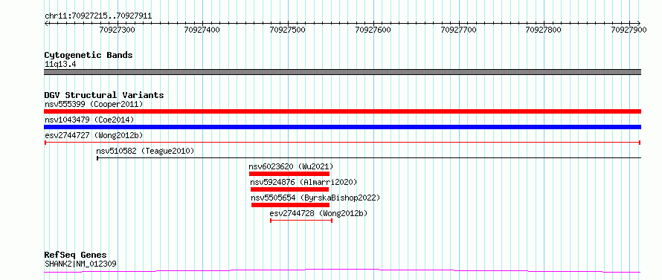Select the red nsv6023620 variant bar
The height and width of the screenshot is (280, 662).
point(289,174)
